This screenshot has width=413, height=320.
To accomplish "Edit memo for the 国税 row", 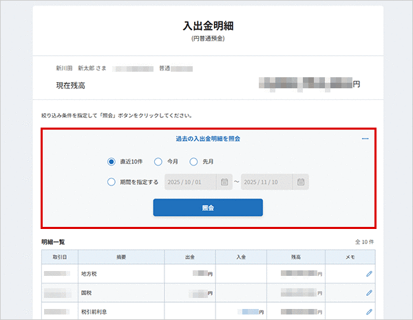I will [x=369, y=292].
